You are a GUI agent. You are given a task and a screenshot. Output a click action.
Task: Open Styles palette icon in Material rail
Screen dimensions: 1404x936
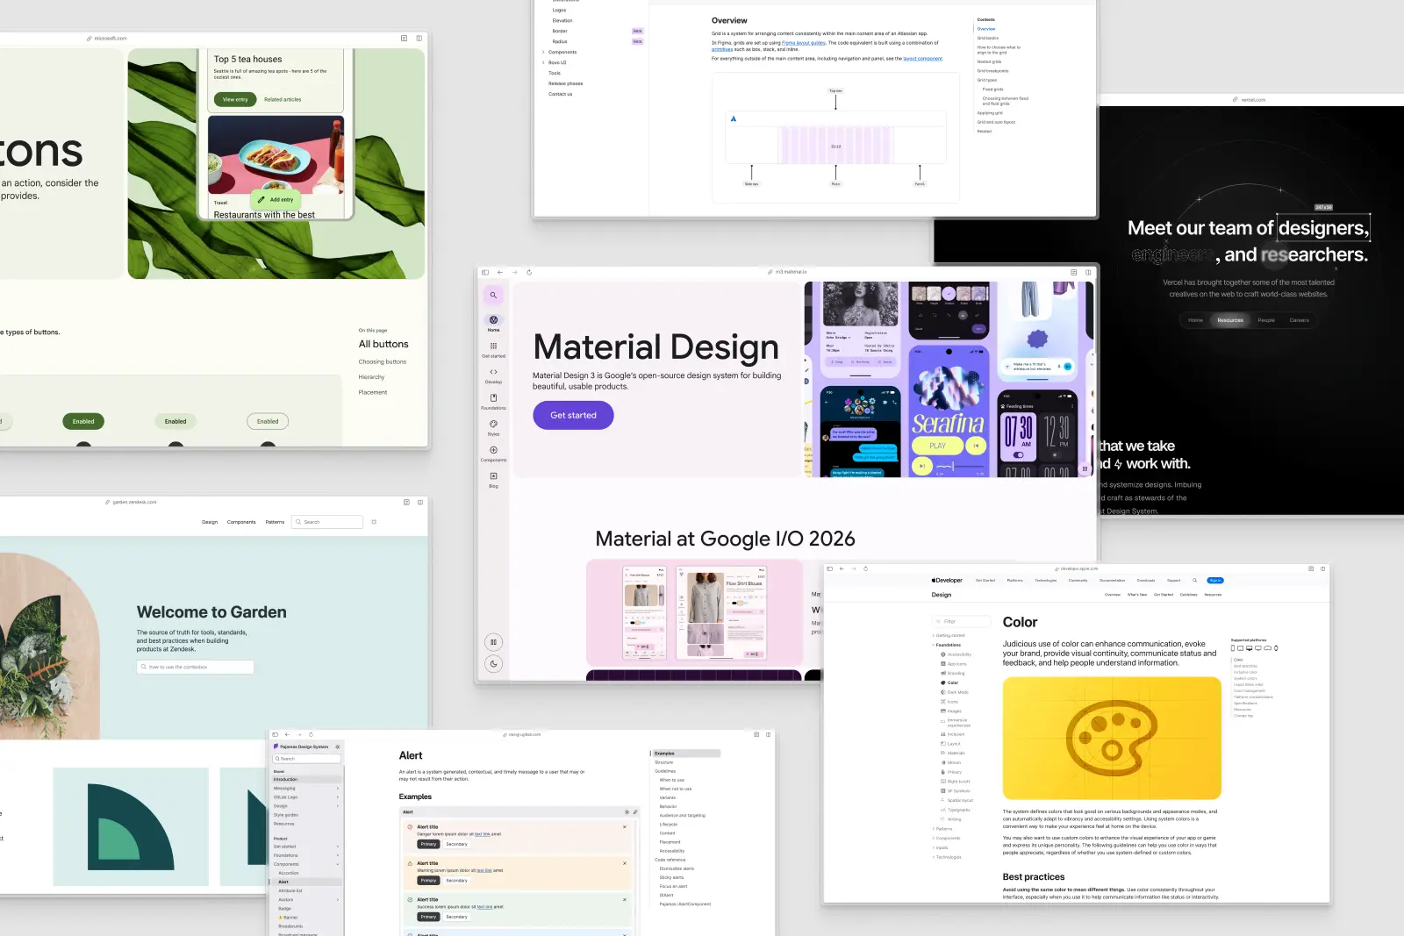(x=493, y=427)
